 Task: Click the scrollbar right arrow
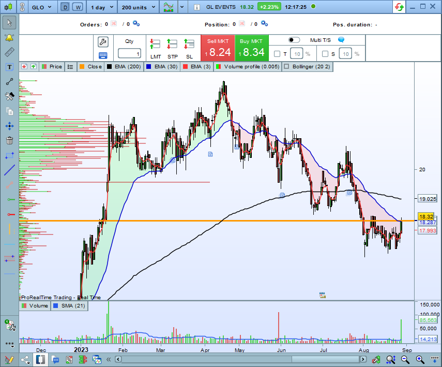click(363, 359)
